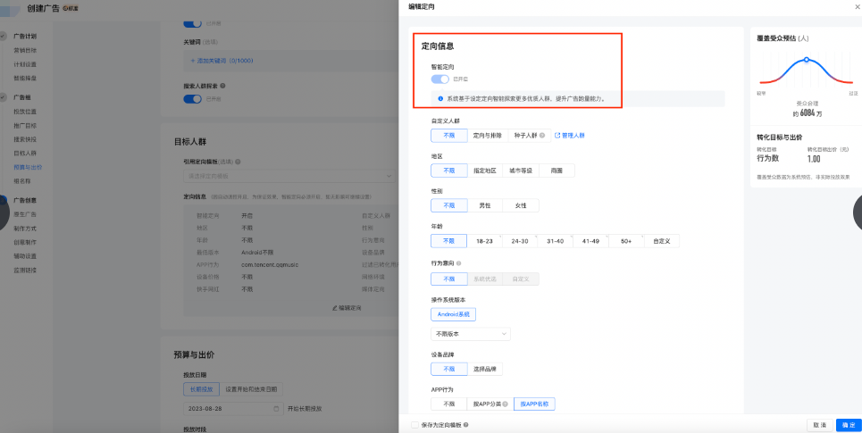Pick the 24-30 age range
Screen dimensions: 862x433
(520, 241)
